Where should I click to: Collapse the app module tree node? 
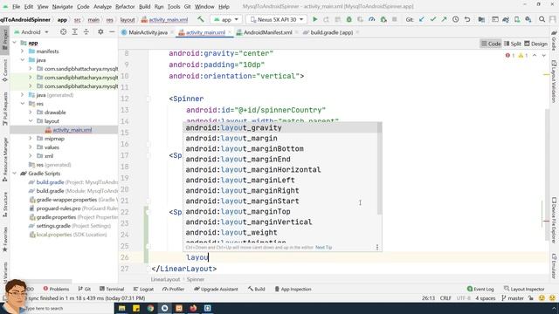14,43
